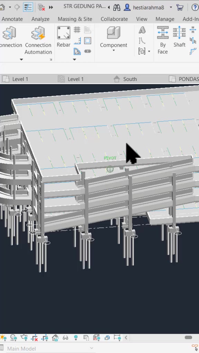Toggle Reveal Hidden Elements lightbulb

(x=76, y=338)
